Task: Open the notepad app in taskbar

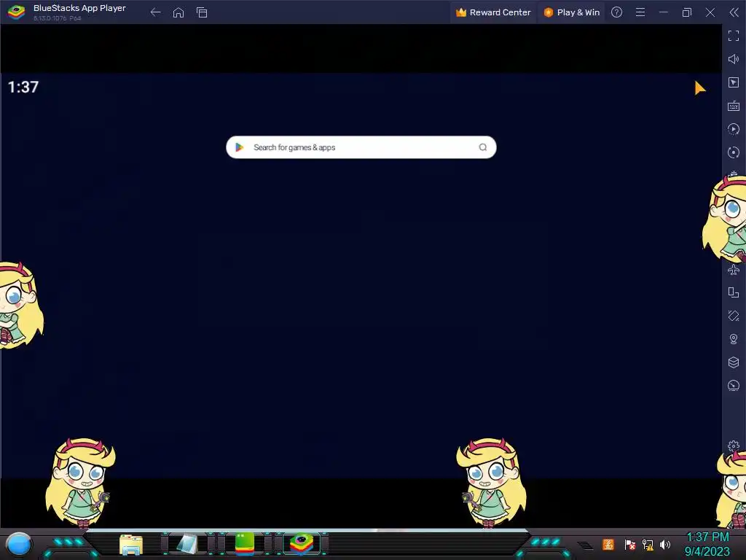Action: click(187, 545)
